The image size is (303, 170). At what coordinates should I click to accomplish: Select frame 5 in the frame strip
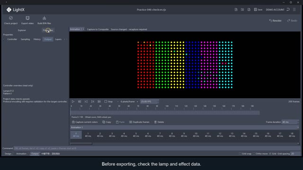pyautogui.click(x=136, y=135)
